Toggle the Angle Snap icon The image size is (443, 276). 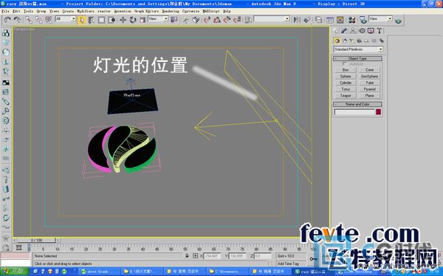pos(217,20)
